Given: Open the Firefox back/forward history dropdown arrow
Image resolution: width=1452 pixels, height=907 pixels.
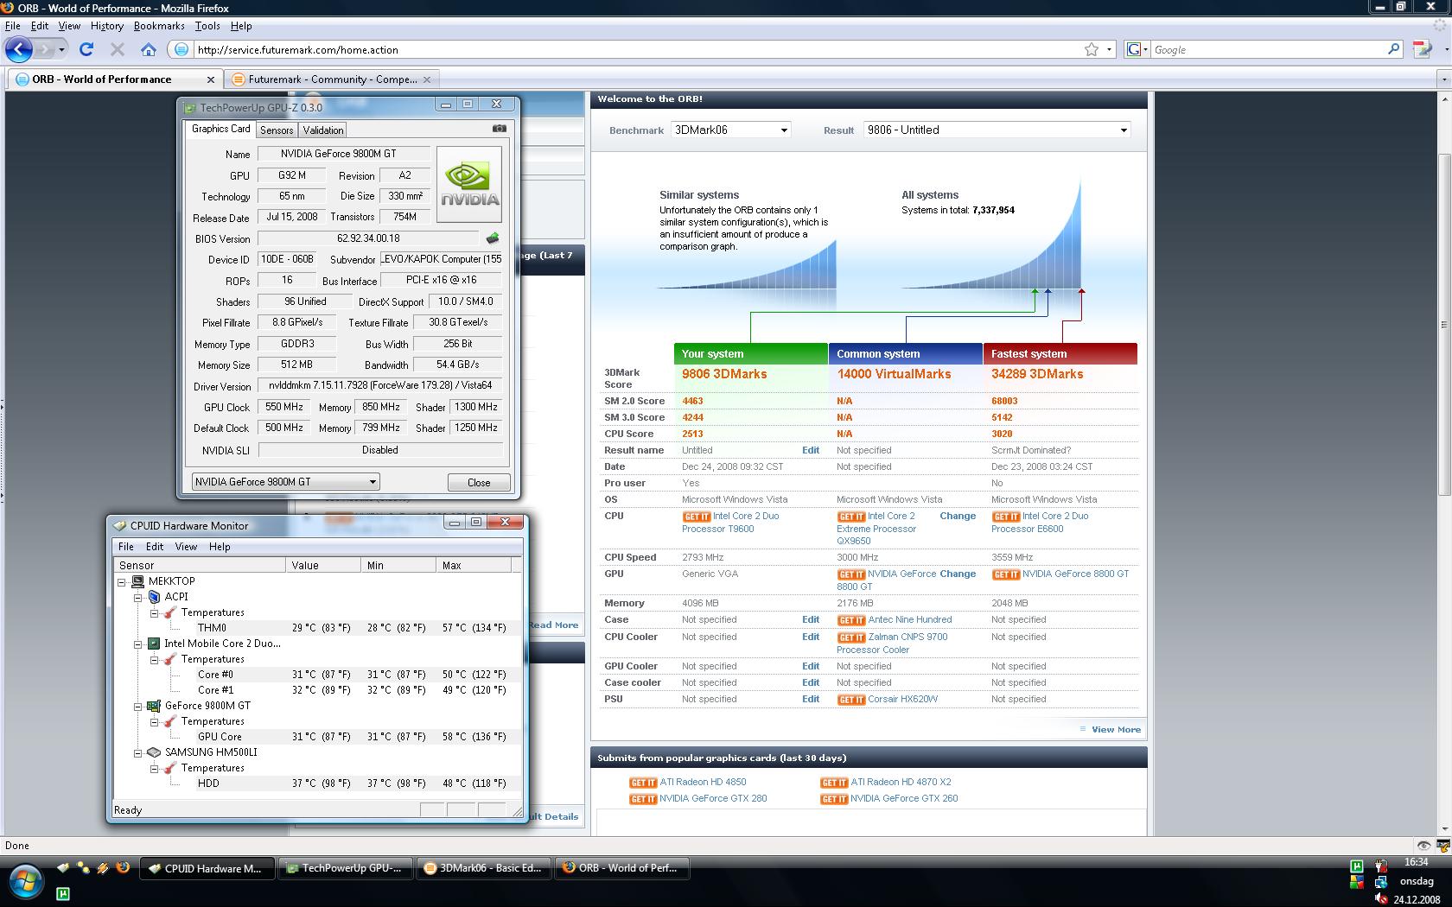Looking at the screenshot, I should coord(61,49).
